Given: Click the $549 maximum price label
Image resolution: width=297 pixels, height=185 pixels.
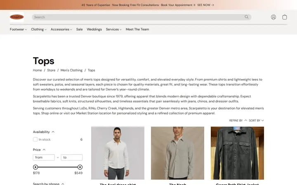Looking at the screenshot, I should pyautogui.click(x=78, y=173).
